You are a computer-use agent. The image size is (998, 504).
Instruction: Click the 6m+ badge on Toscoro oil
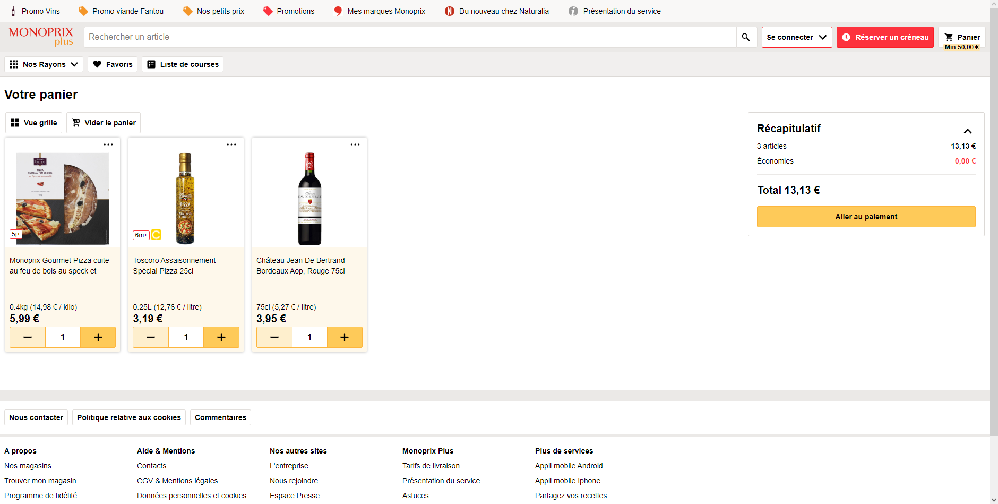(x=141, y=235)
